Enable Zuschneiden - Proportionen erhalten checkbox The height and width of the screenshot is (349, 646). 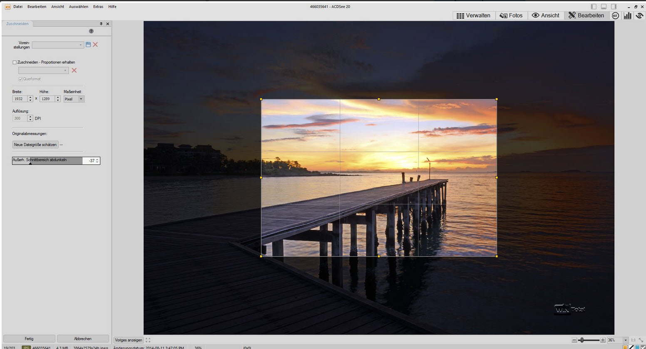click(15, 62)
